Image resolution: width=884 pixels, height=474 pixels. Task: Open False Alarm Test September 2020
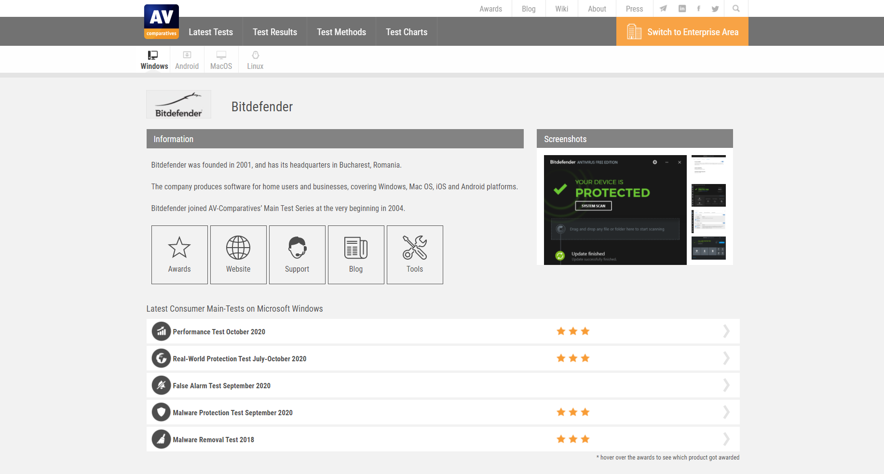pos(222,386)
